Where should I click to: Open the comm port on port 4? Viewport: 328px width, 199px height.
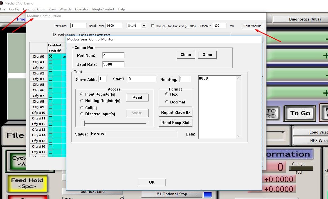207,55
